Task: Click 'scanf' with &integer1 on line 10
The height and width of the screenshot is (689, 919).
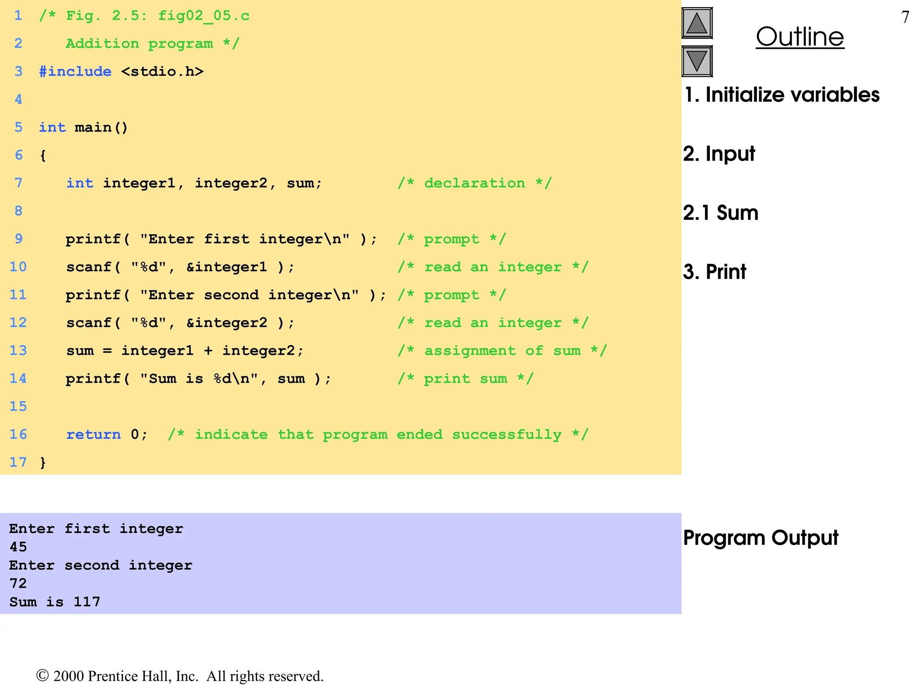Action: point(179,267)
